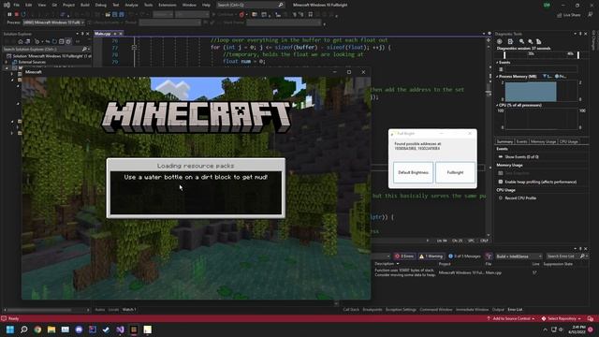Collapse the Events section in Diagnostic Tools
The image size is (599, 337).
click(497, 63)
